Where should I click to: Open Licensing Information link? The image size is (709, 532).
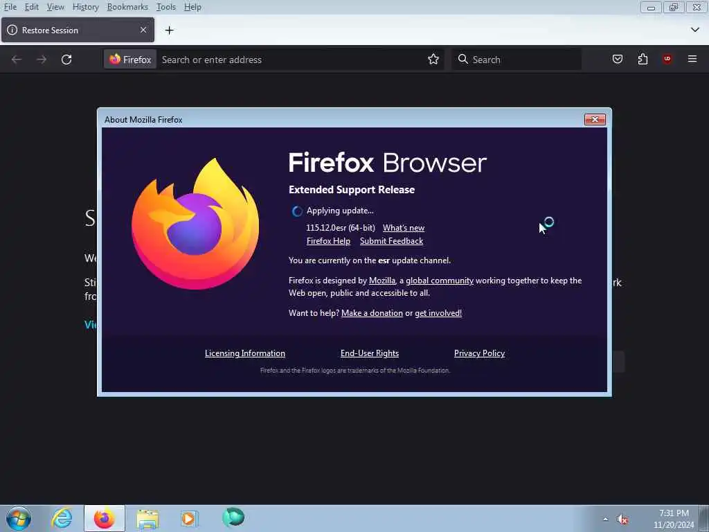[245, 353]
